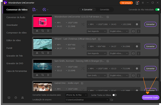Rename the Sam Smith Dancing video
Viewport: 161px width, 105px height.
[x=108, y=61]
